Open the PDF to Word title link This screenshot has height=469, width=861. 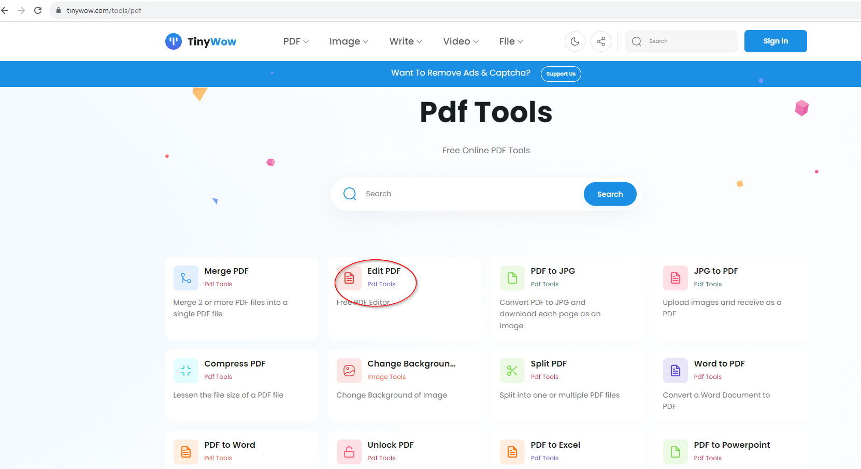[229, 445]
